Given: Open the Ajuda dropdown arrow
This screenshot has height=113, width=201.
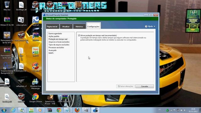Looking at the screenshot, I should [154, 26].
